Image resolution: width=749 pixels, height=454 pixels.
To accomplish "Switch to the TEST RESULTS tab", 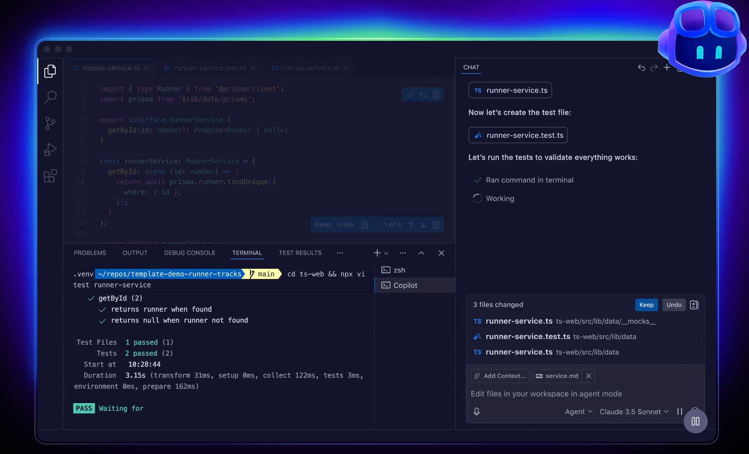I will pyautogui.click(x=300, y=253).
